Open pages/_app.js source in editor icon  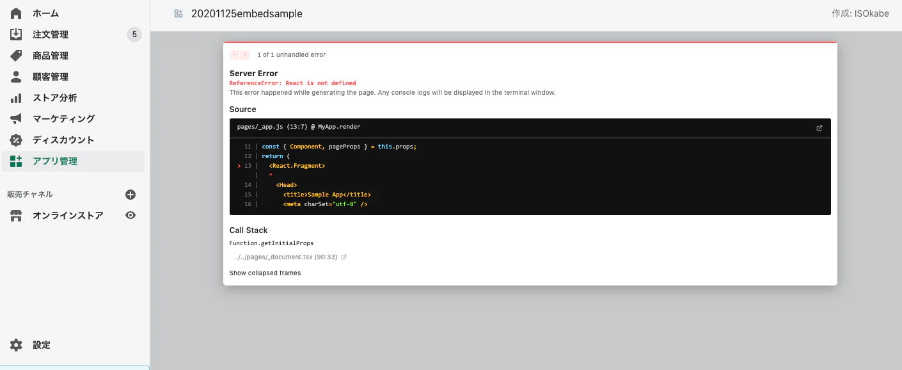click(x=819, y=127)
